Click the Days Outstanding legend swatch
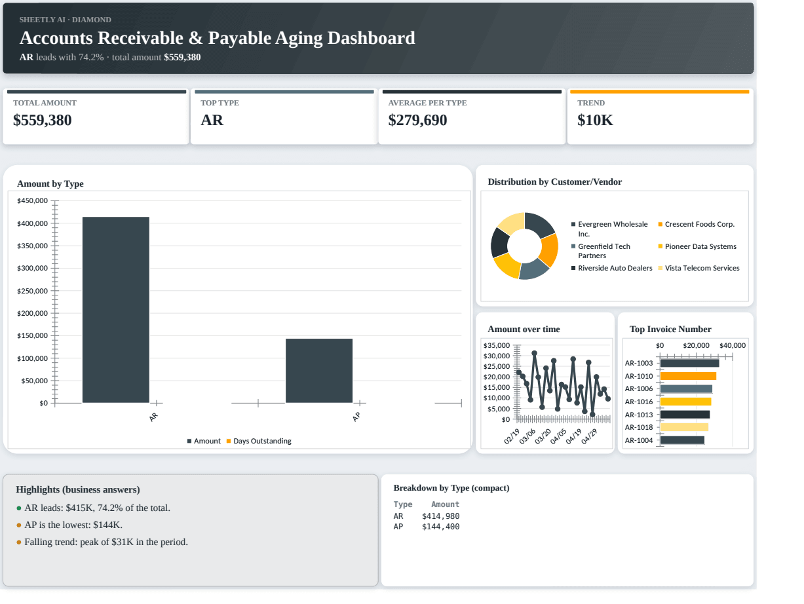This screenshot has height=604, width=804. [229, 441]
